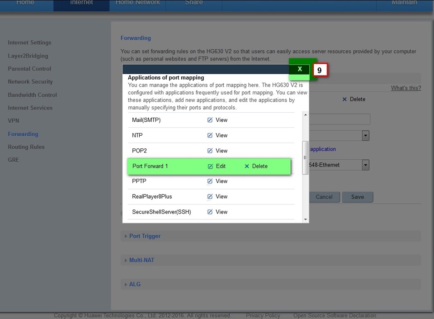This screenshot has height=319, width=434.
Task: Click the View icon for SecureShellServer(SSH)
Action: pos(210,212)
